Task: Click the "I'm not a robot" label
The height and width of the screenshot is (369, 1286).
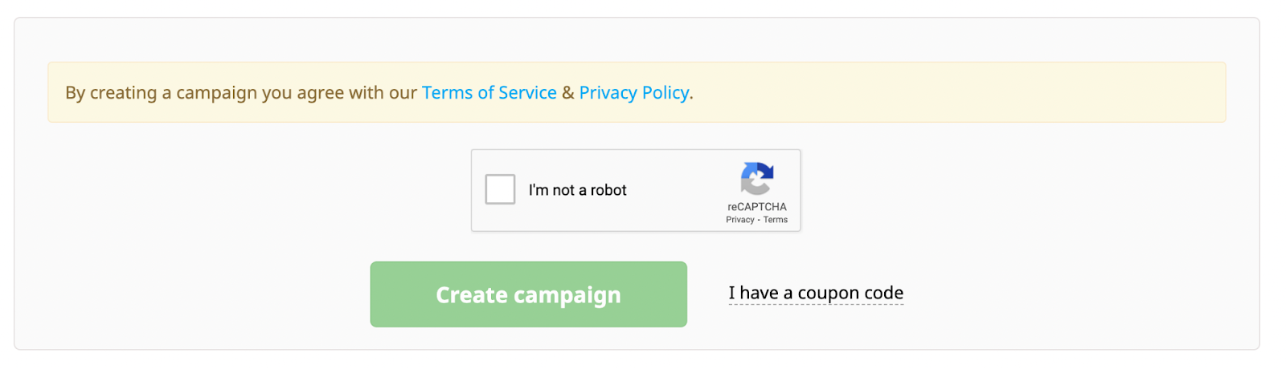Action: click(577, 191)
